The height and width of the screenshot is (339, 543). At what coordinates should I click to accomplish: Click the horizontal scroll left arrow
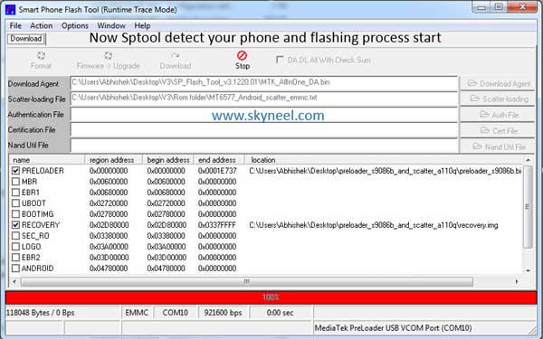point(14,281)
